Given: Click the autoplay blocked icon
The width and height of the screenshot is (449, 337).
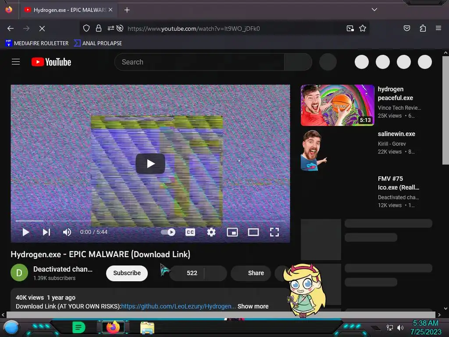Looking at the screenshot, I should [120, 29].
